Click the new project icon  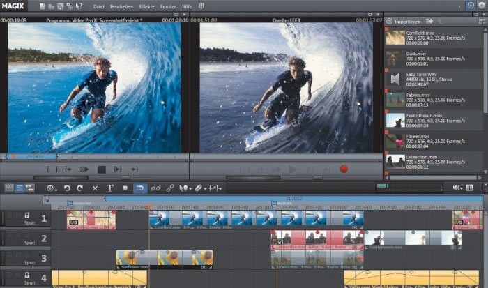pyautogui.click(x=43, y=6)
